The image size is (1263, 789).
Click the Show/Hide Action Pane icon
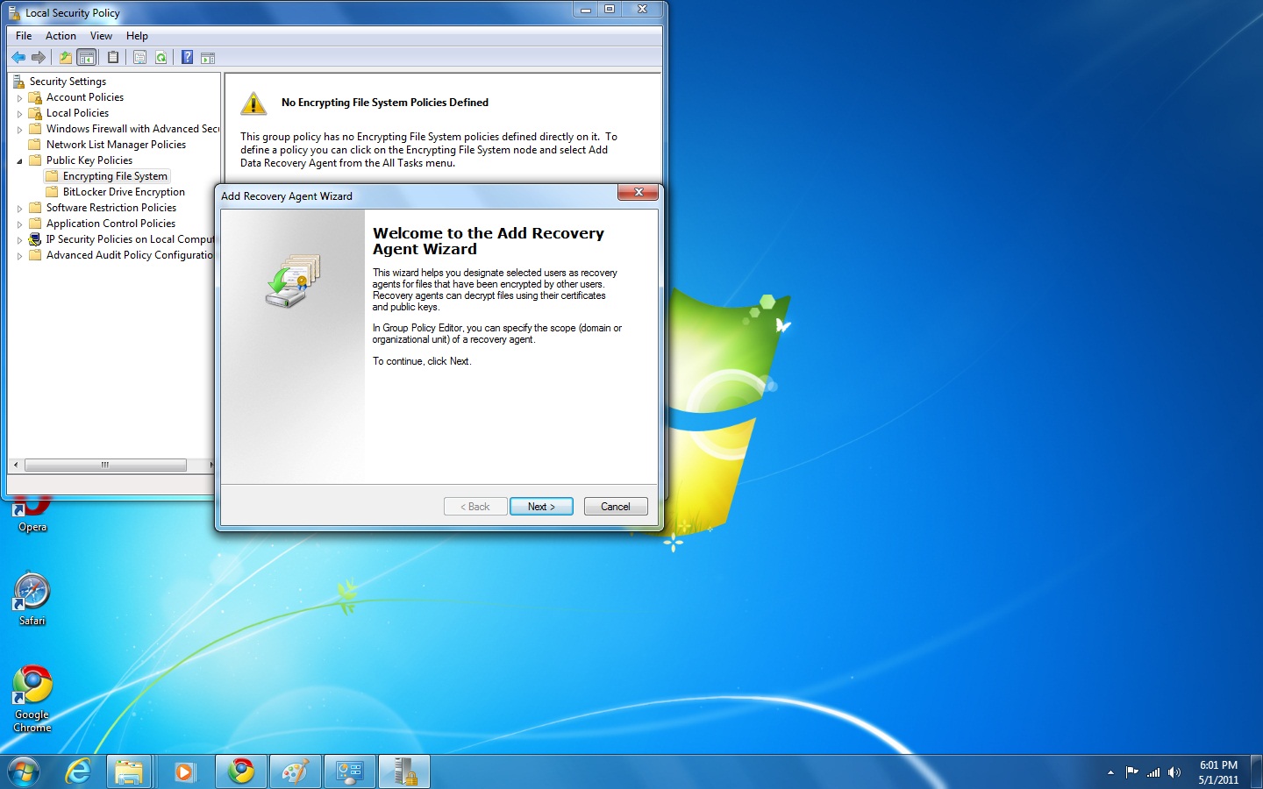[208, 58]
